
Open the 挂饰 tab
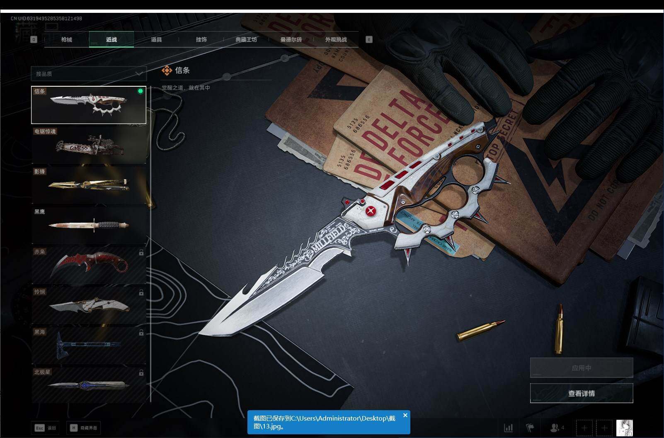pos(201,39)
